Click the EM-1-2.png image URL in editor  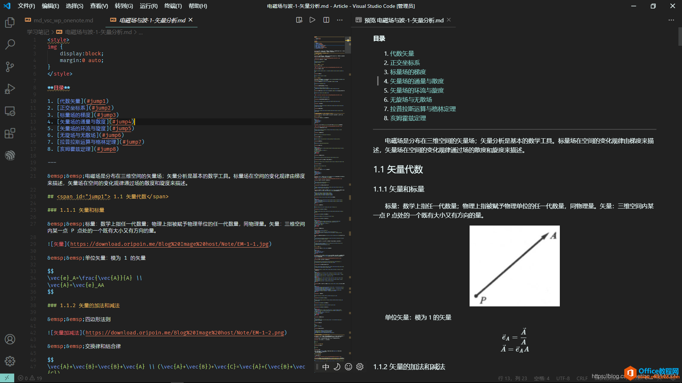pos(185,333)
